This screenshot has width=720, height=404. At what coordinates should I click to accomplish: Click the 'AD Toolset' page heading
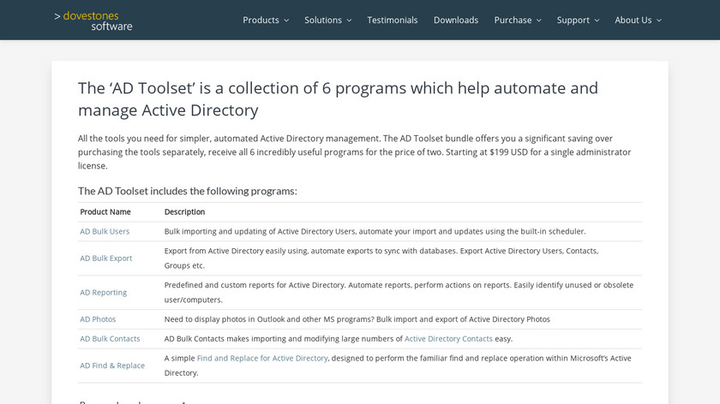[x=338, y=99]
